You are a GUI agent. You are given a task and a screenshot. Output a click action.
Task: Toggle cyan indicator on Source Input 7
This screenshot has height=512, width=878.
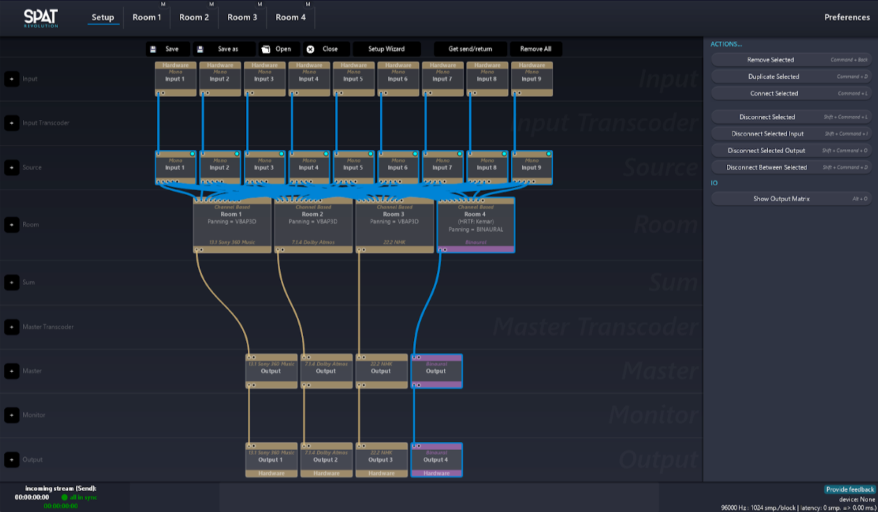(460, 154)
